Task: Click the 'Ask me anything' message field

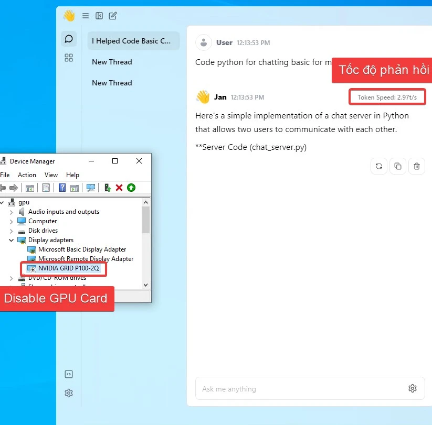Action: (x=299, y=389)
